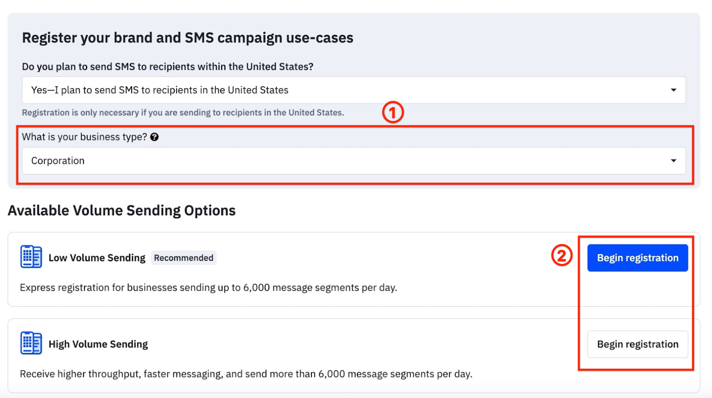Click the phone-message icon in the second option card
The image size is (712, 398).
click(30, 343)
